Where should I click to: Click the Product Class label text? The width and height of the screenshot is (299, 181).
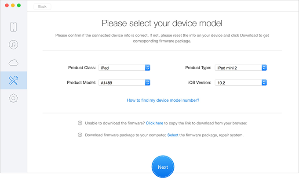click(x=82, y=67)
